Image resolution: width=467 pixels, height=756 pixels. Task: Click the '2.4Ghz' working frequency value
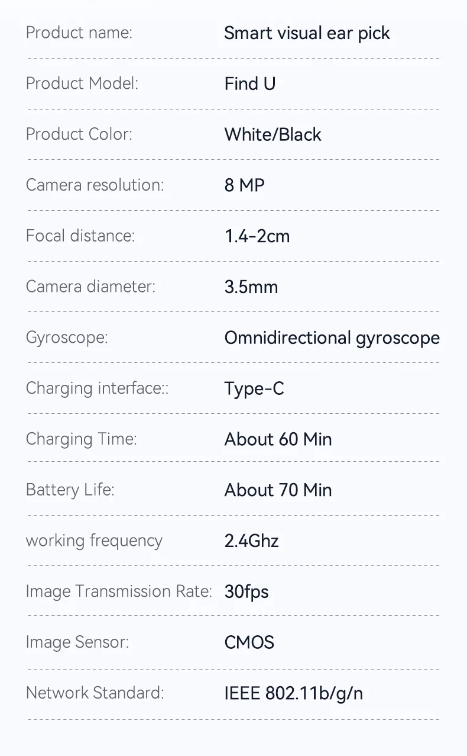252,541
